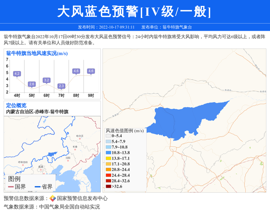This screenshot has width=270, height=212.
Task: Click the National Early Warning Center logo icon
Action: tap(53, 198)
